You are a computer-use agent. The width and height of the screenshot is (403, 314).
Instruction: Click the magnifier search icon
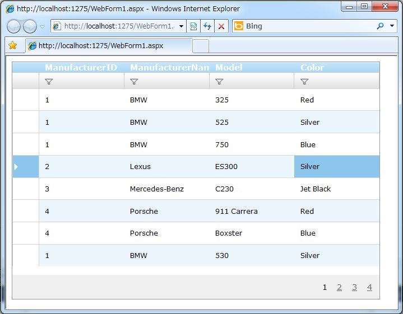380,26
